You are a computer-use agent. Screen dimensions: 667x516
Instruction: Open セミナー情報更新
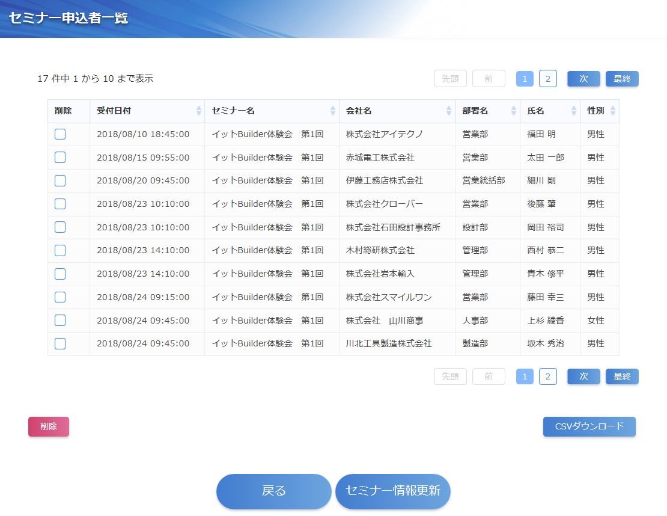click(x=393, y=491)
